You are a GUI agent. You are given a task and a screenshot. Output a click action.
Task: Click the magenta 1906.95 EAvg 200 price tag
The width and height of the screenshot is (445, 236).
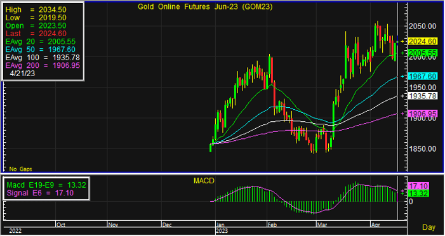pos(423,114)
